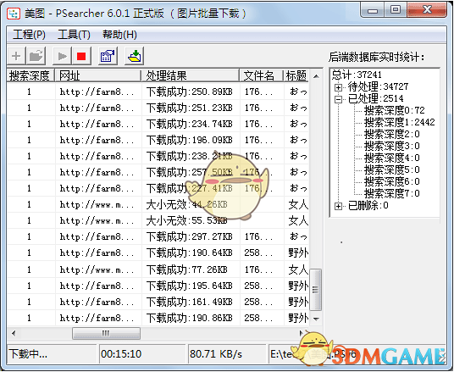Select the row with 下载成功:190.64KB
The height and width of the screenshot is (372, 454).
[158, 253]
